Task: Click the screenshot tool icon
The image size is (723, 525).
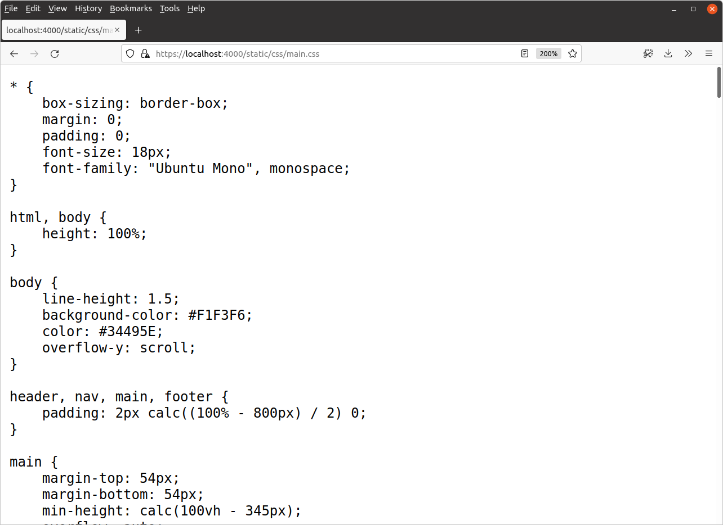Action: 648,54
